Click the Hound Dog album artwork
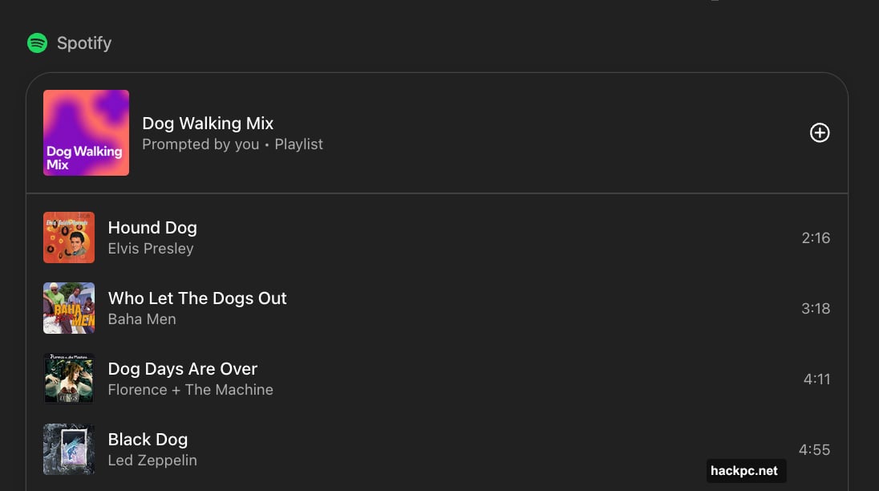Viewport: 879px width, 491px height. pyautogui.click(x=69, y=237)
